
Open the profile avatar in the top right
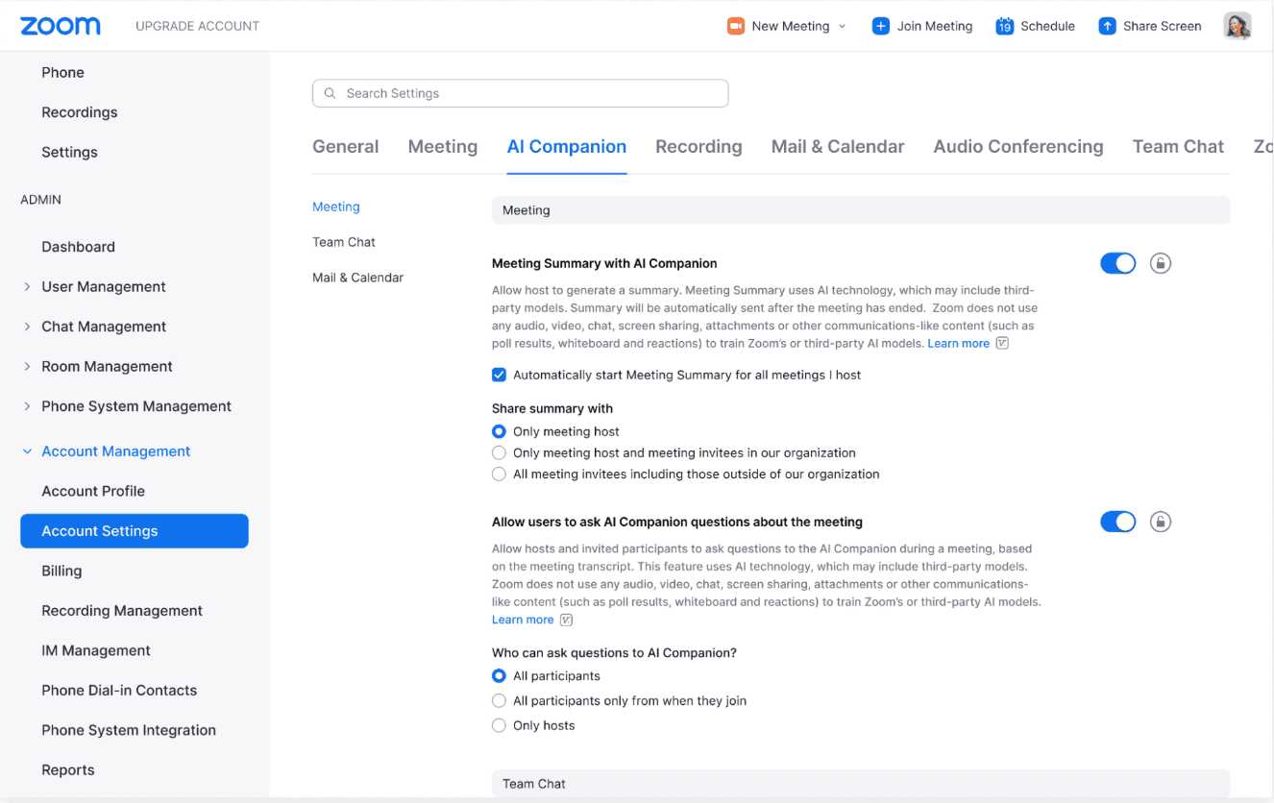click(1237, 25)
